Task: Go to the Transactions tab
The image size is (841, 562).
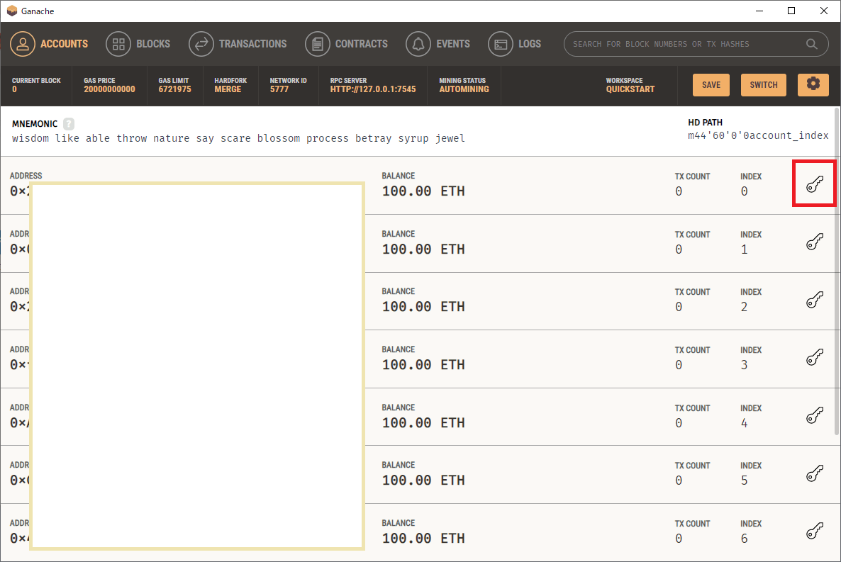Action: click(x=238, y=44)
